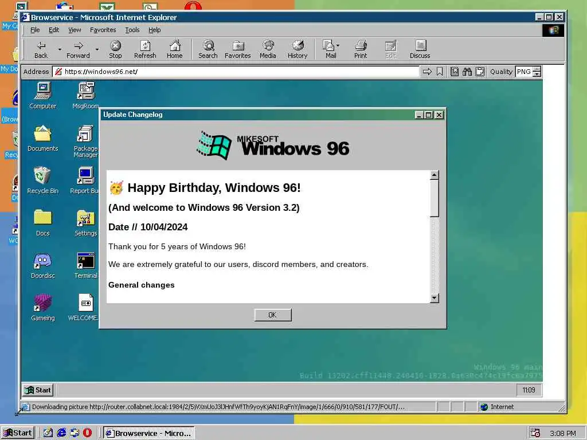The width and height of the screenshot is (587, 440).
Task: Launch Internet Explorer from quick launch
Action: click(61, 433)
